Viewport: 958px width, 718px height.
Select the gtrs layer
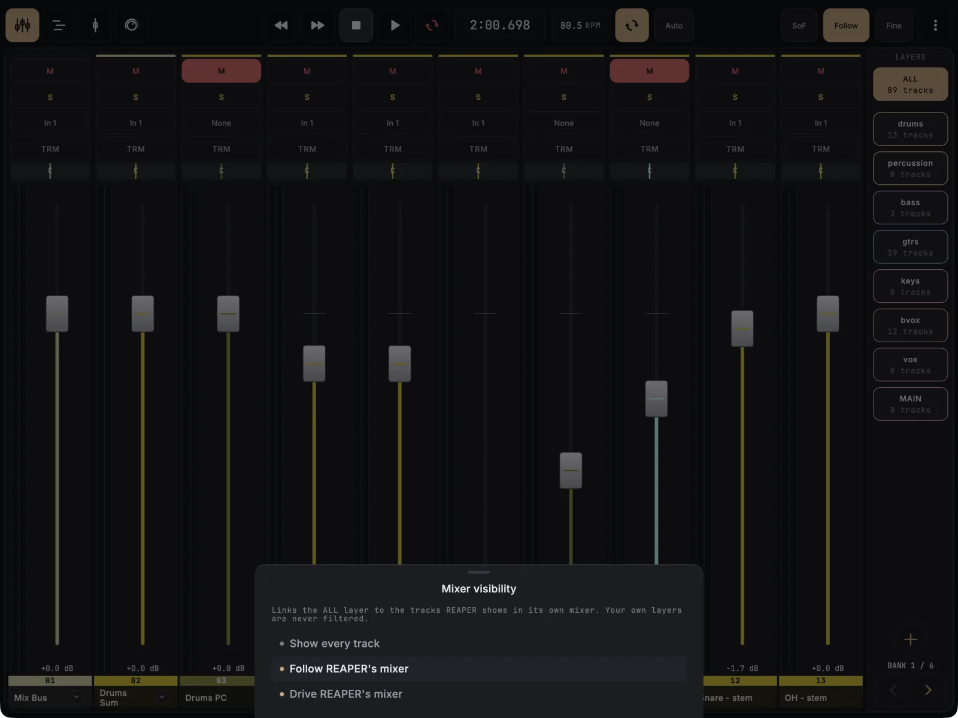pos(910,247)
